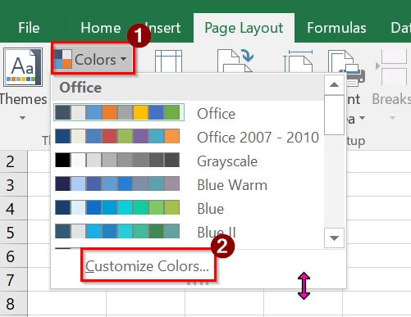This screenshot has width=411, height=317.
Task: Choose the Blue Warm color palette
Action: coord(188,184)
